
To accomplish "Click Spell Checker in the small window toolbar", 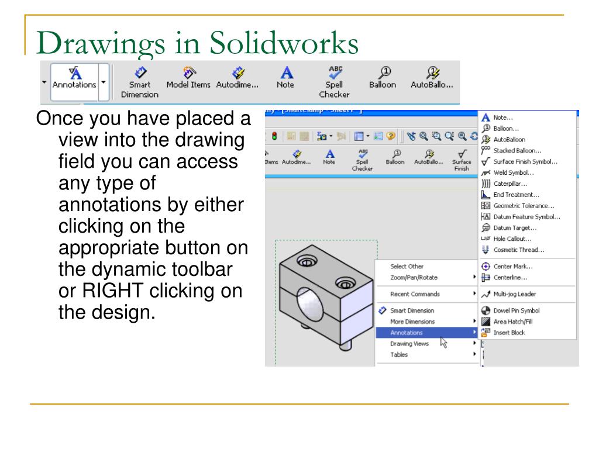I will coord(362,160).
